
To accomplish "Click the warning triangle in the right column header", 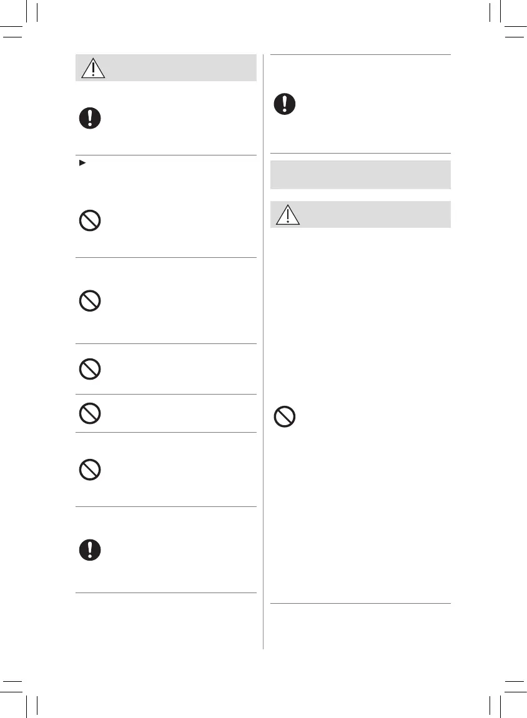I will 287,214.
